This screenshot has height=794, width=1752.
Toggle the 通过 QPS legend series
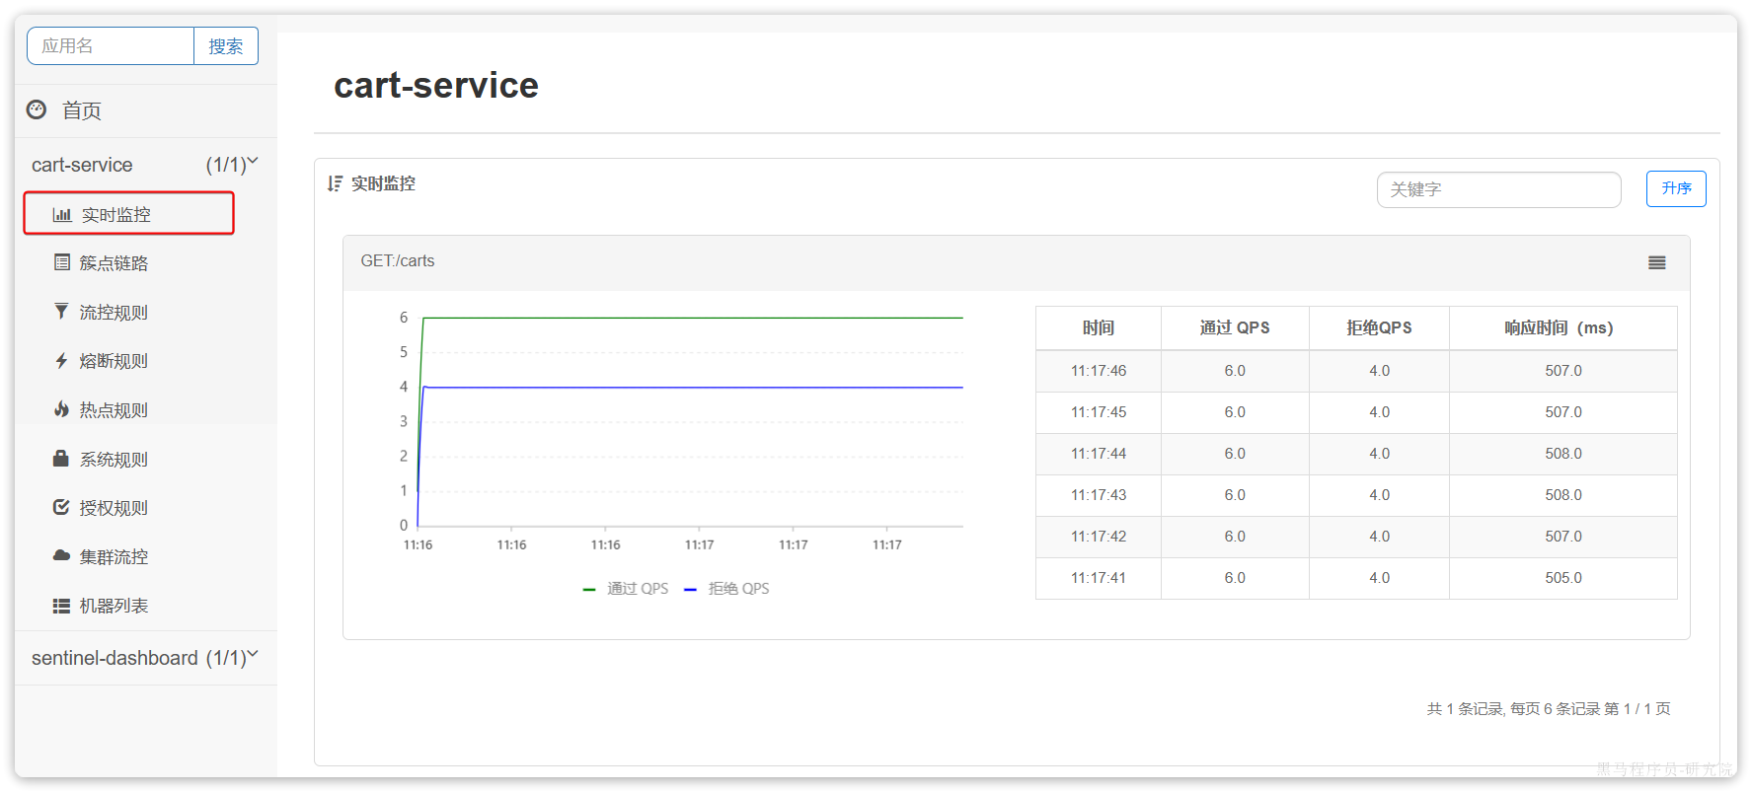tap(626, 589)
